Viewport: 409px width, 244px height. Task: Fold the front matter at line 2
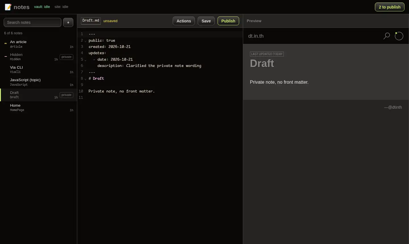pyautogui.click(x=85, y=41)
